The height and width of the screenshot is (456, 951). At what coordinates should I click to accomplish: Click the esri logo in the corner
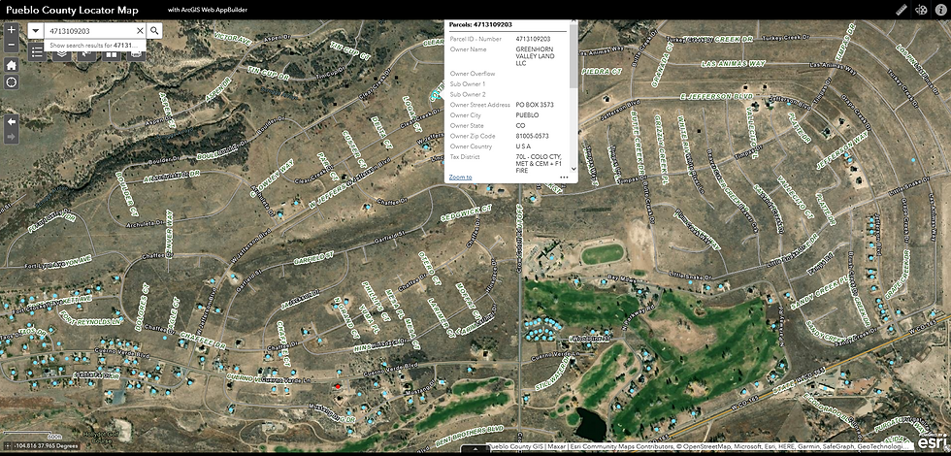pyautogui.click(x=932, y=443)
